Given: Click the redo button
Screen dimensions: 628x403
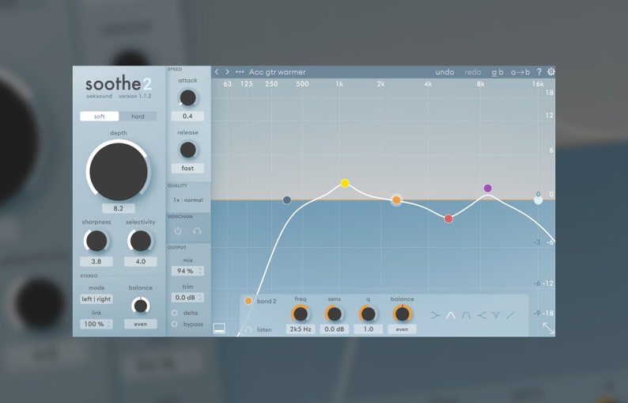Looking at the screenshot, I should pyautogui.click(x=473, y=72).
